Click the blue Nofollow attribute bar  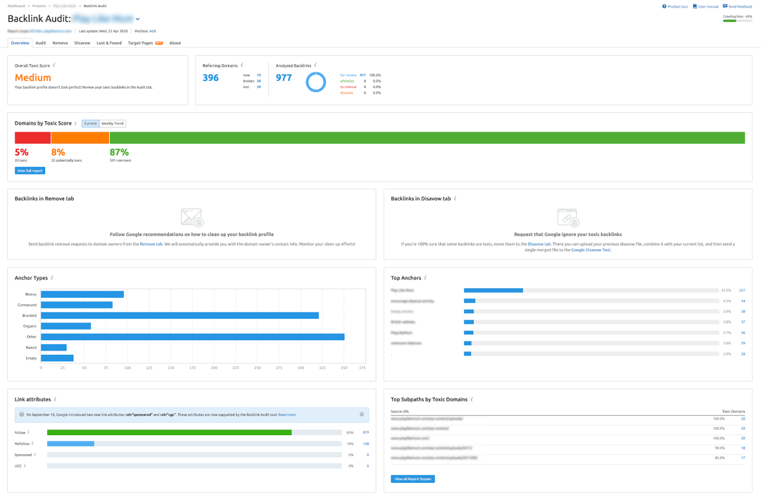[71, 443]
